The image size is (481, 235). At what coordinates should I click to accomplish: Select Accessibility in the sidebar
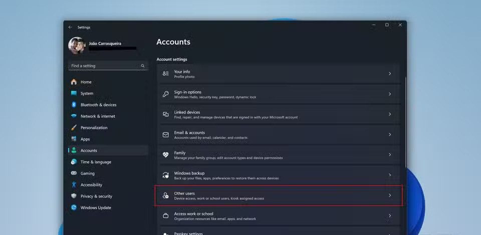(108, 184)
